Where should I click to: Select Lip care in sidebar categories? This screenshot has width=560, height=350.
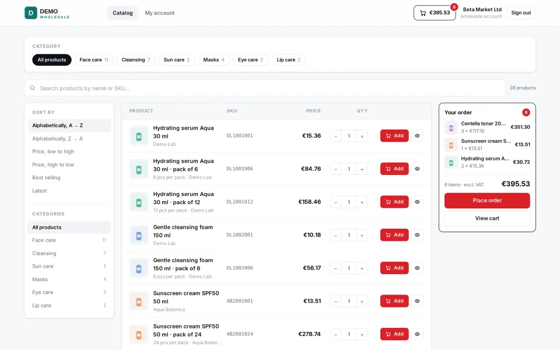coord(69,305)
